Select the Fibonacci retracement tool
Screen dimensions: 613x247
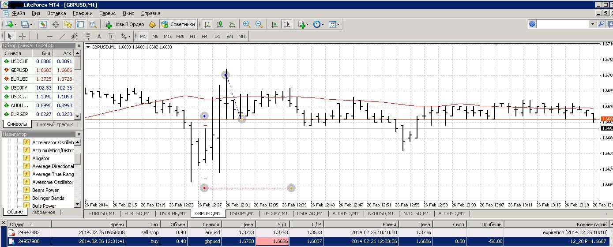[x=87, y=37]
